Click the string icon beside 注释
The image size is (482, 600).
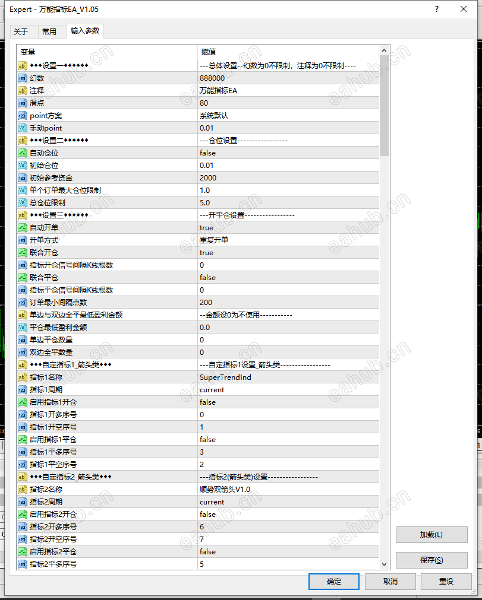[x=22, y=91]
